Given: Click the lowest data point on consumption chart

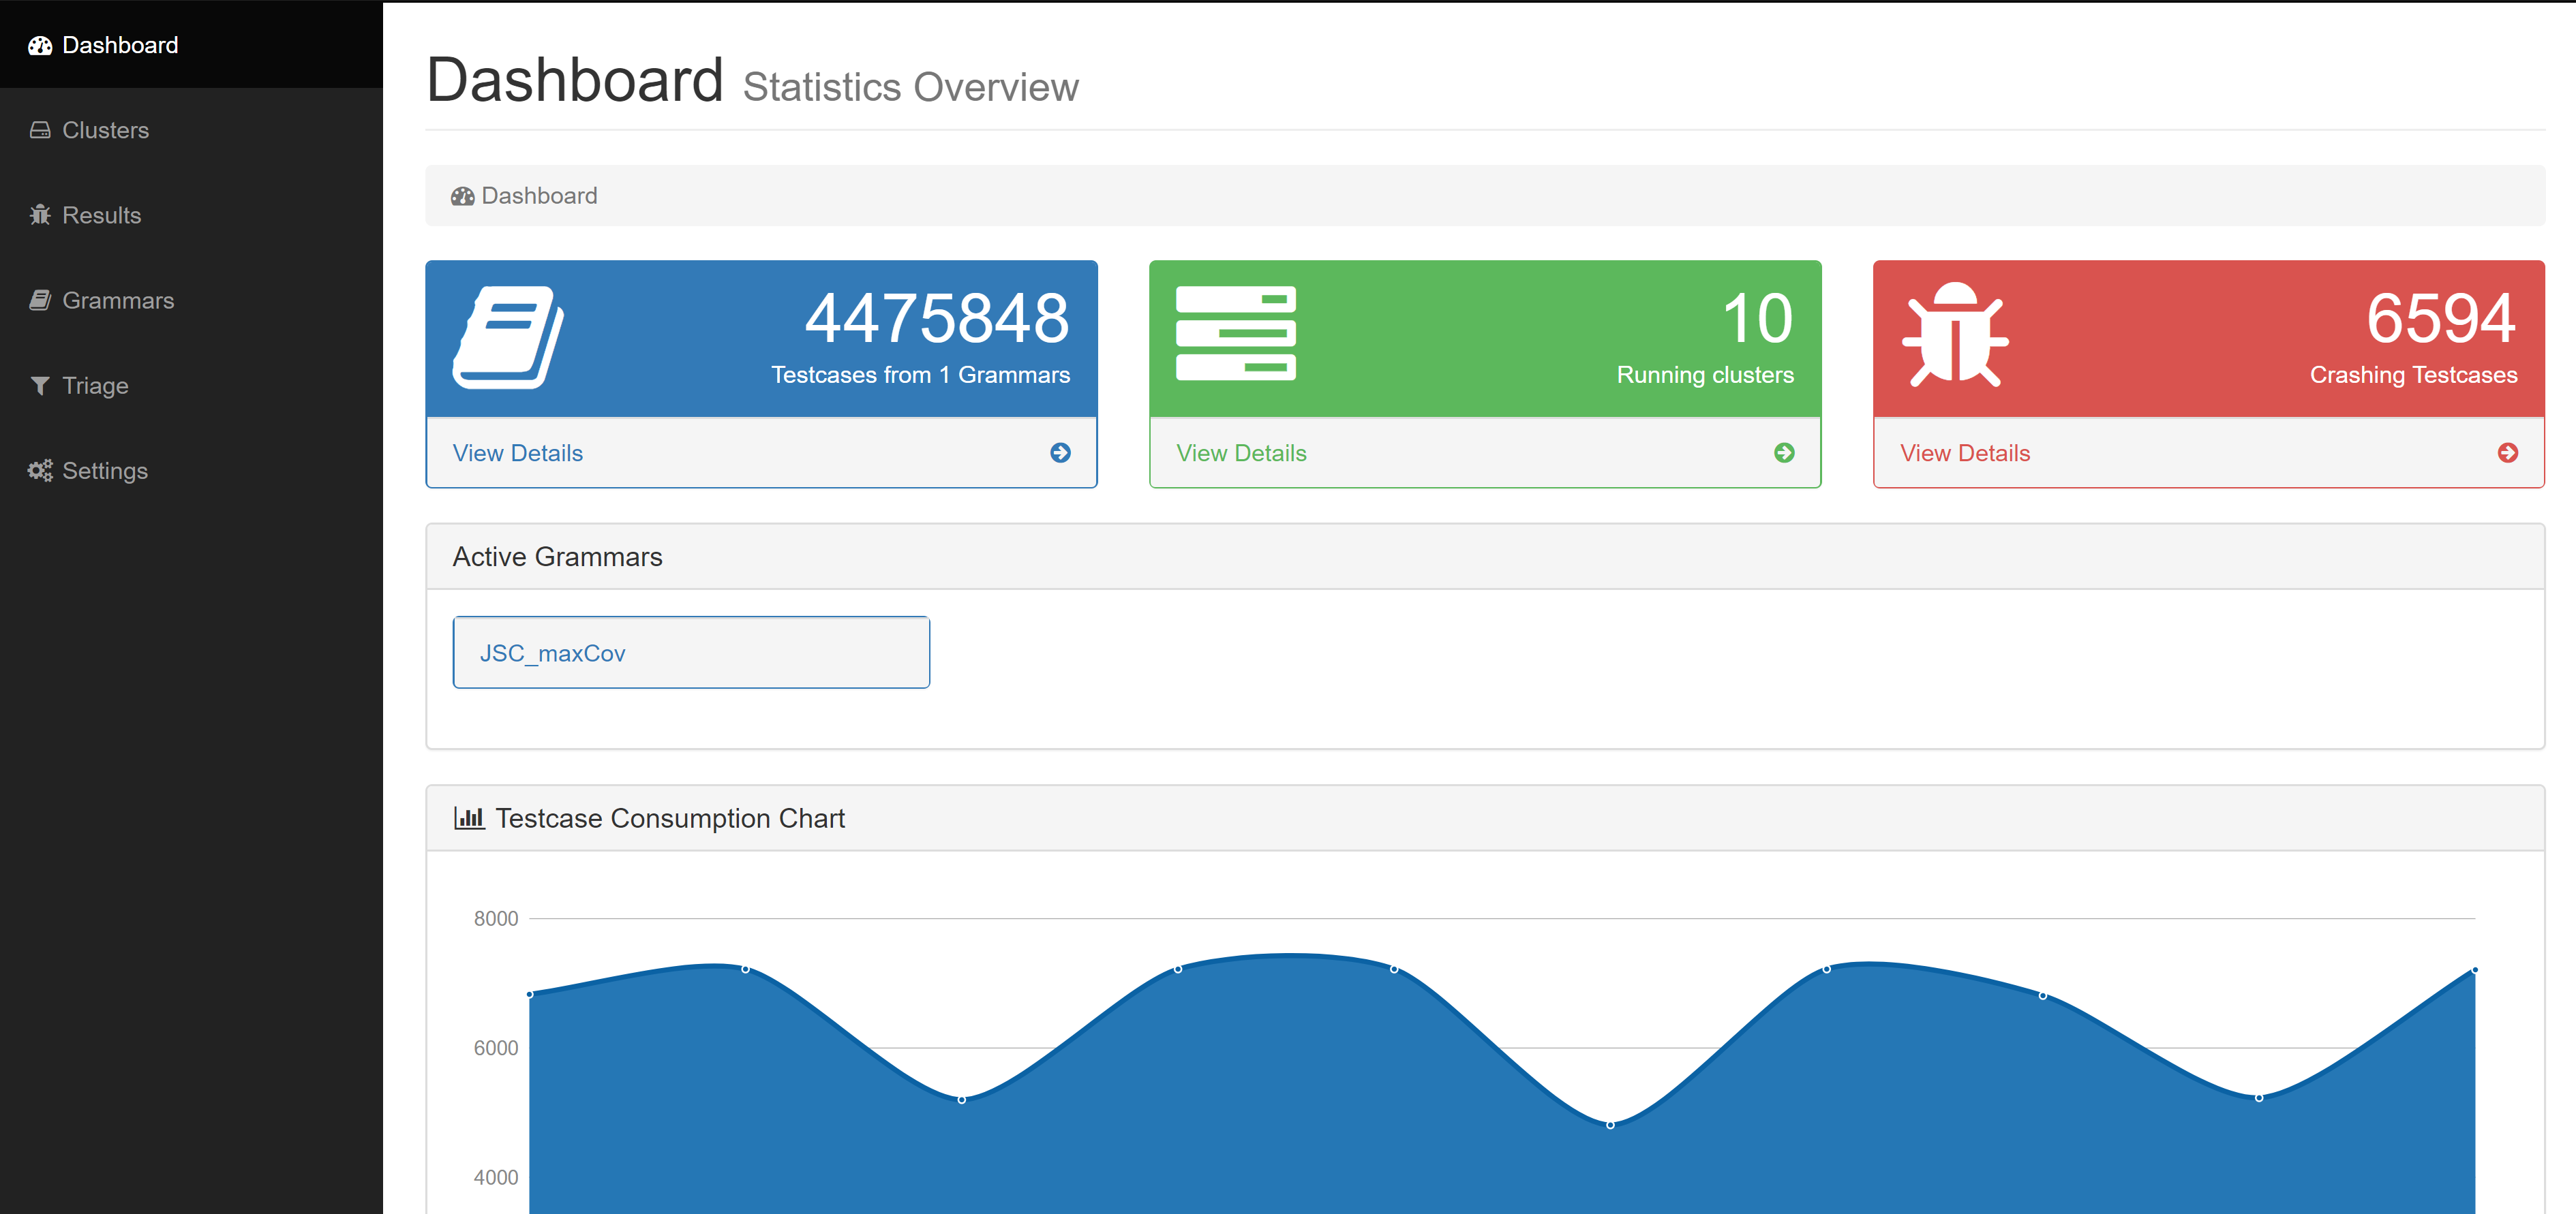Looking at the screenshot, I should (1610, 1125).
